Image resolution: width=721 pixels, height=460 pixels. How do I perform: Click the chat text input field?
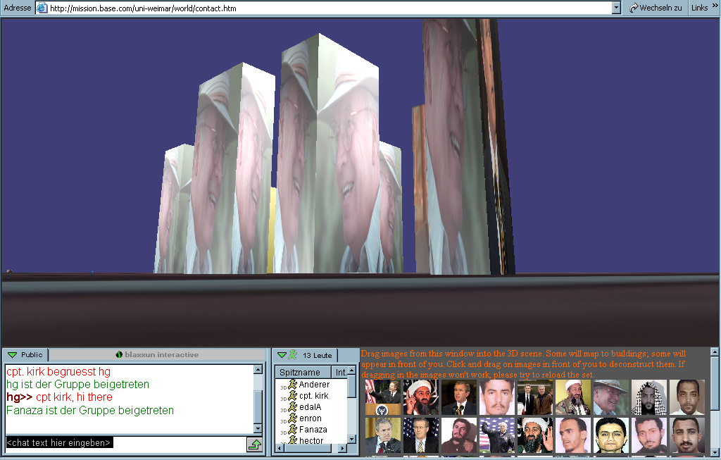click(125, 443)
